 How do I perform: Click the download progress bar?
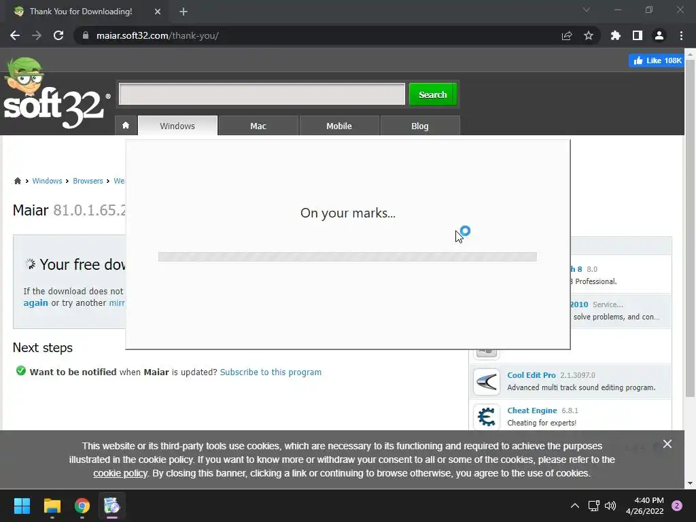point(347,256)
